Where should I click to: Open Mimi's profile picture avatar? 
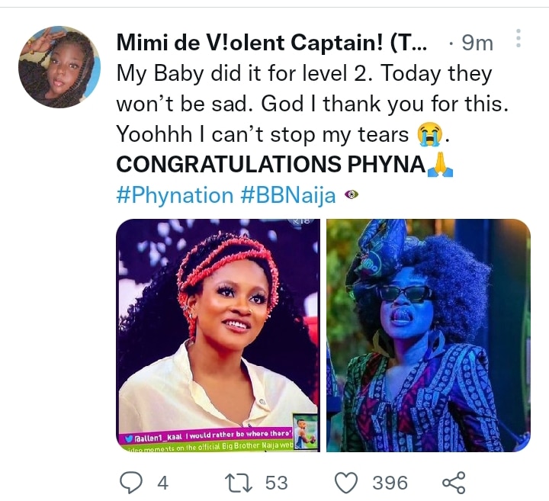[x=59, y=67]
